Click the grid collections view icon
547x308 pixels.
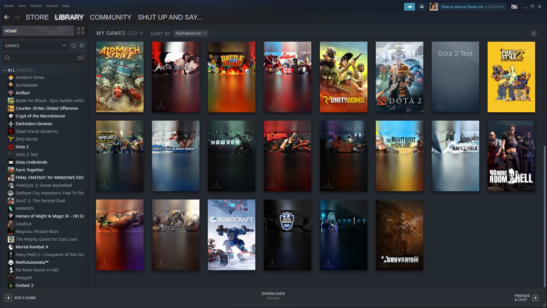81,31
